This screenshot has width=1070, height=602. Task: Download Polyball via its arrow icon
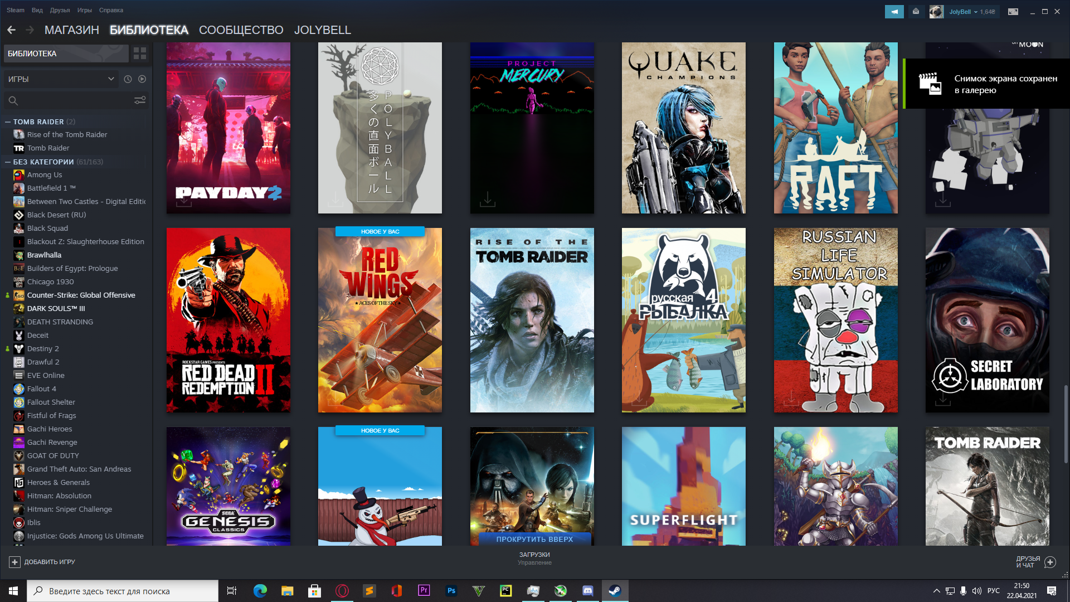click(335, 200)
